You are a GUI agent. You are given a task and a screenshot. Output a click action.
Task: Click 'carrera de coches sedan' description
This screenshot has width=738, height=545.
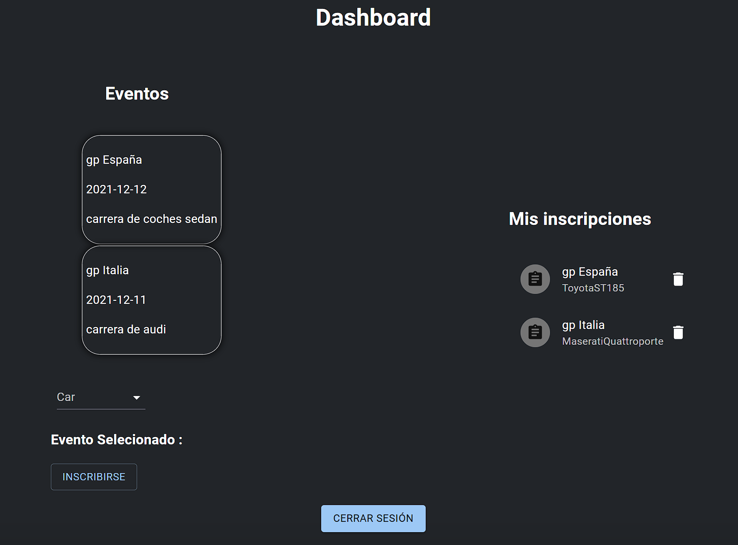(x=151, y=219)
